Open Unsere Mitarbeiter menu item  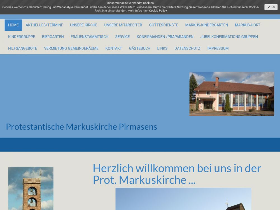tap(123, 25)
